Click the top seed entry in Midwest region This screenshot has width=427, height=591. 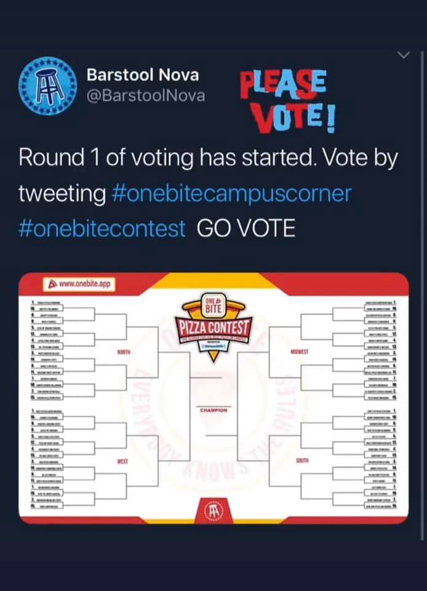coord(380,303)
